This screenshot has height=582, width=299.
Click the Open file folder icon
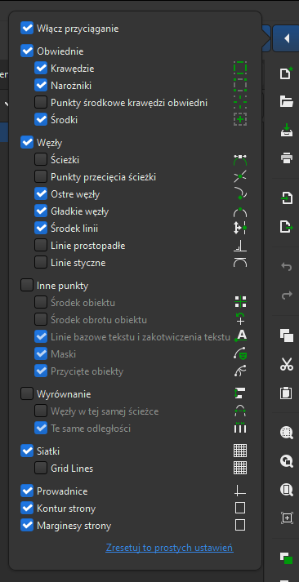coord(286,102)
